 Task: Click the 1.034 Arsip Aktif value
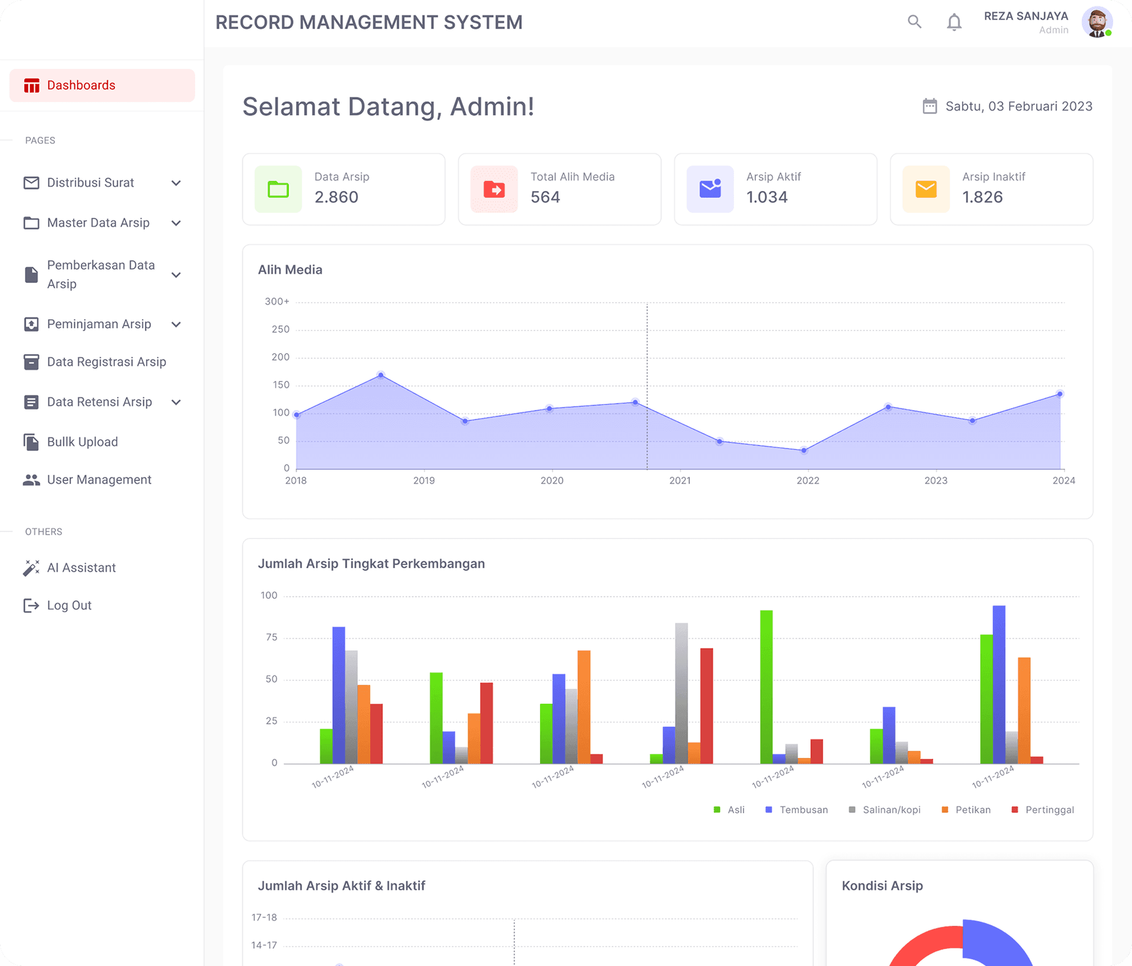point(767,197)
